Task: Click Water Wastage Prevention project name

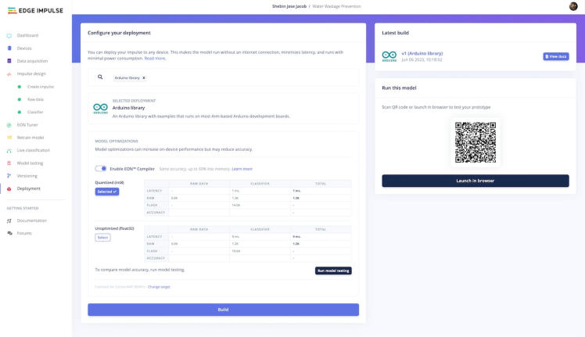Action: pyautogui.click(x=336, y=6)
